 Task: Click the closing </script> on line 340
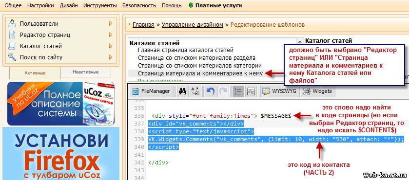tap(163, 147)
